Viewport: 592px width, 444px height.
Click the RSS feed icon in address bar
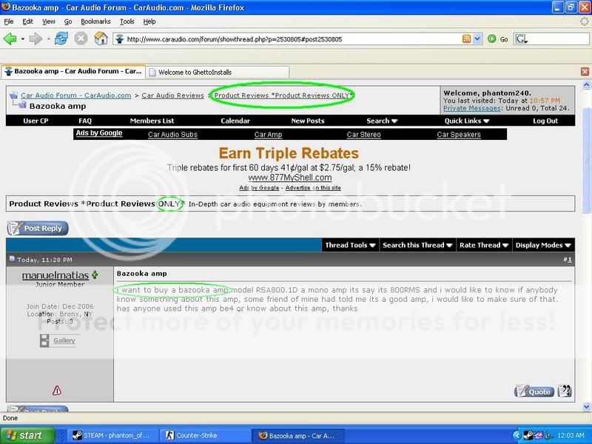[467, 38]
